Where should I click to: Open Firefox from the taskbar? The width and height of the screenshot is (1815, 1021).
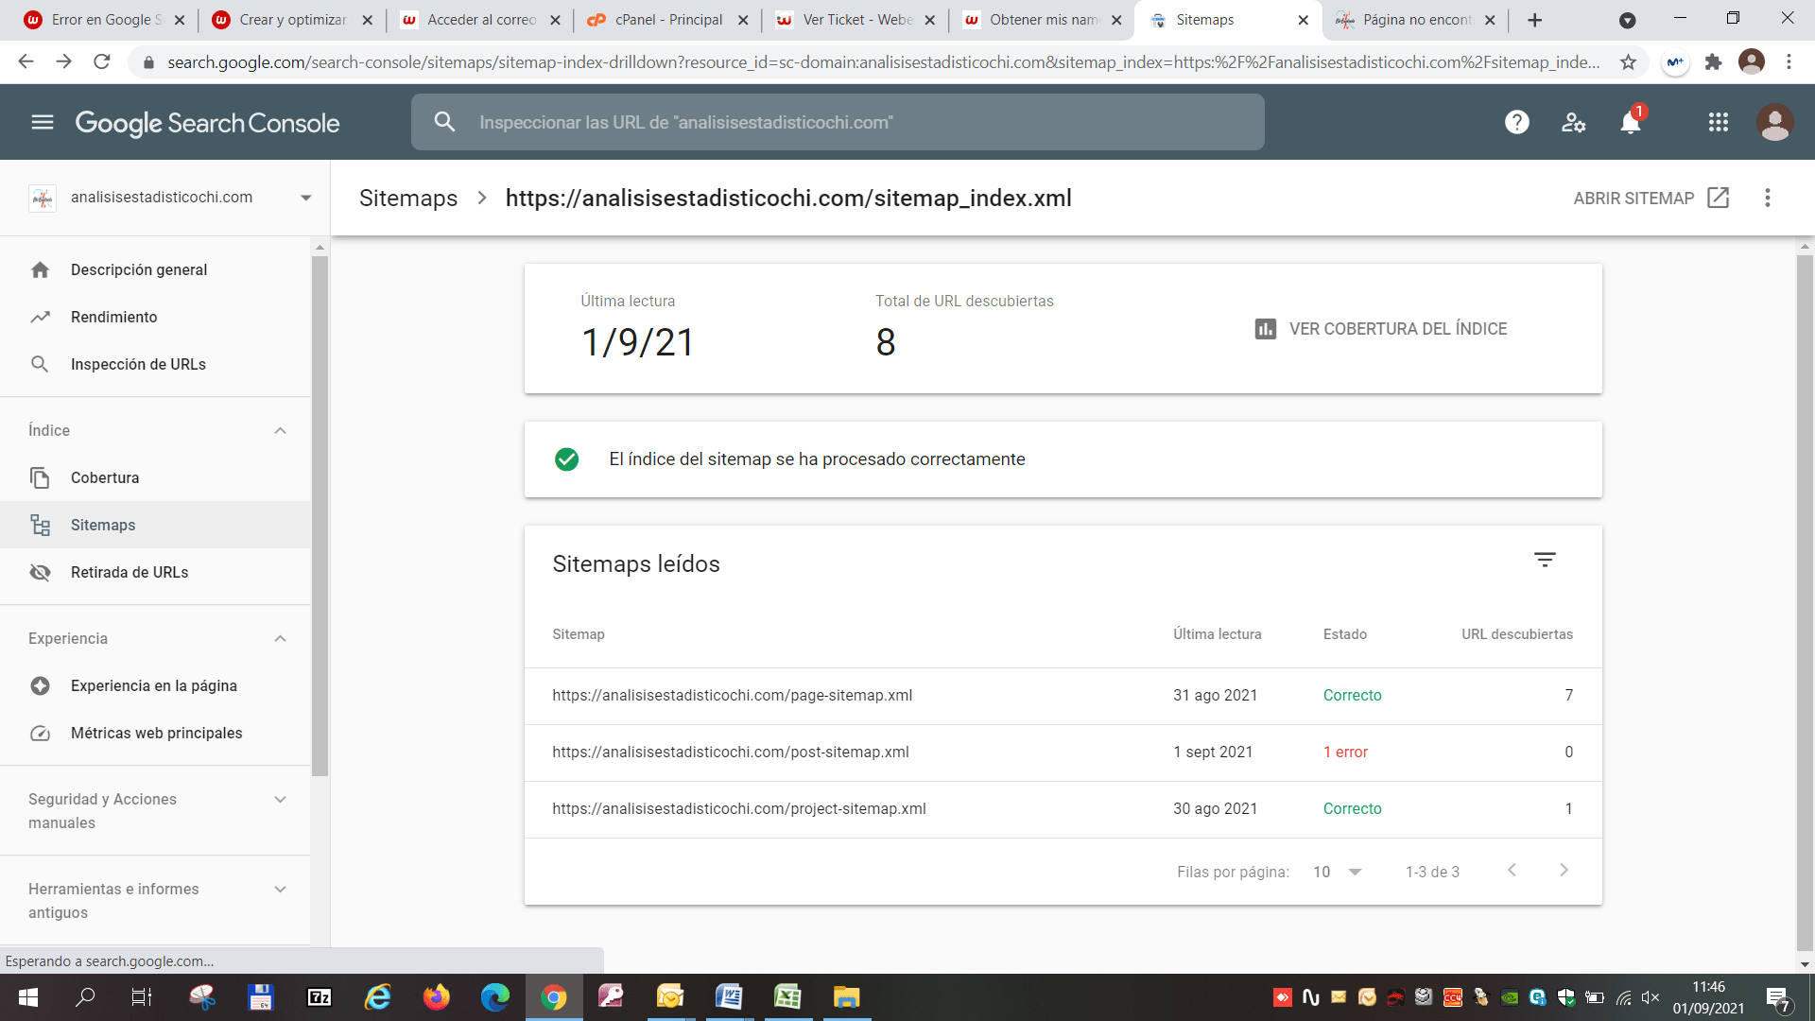pos(437,997)
